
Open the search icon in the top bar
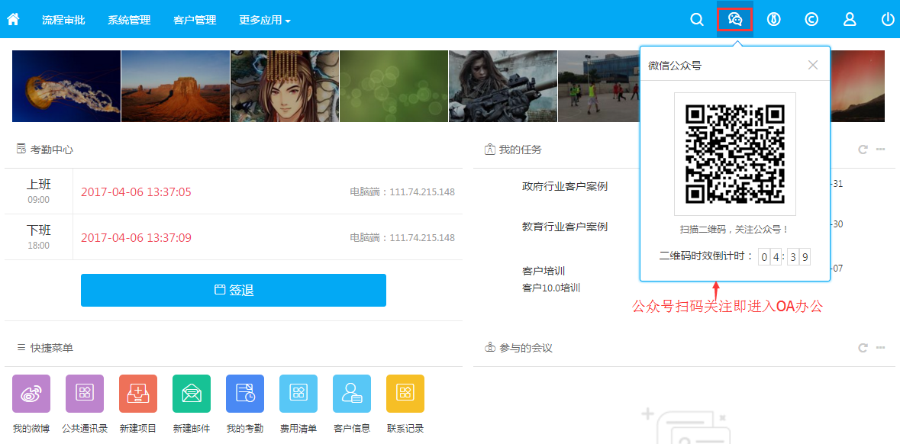(697, 20)
